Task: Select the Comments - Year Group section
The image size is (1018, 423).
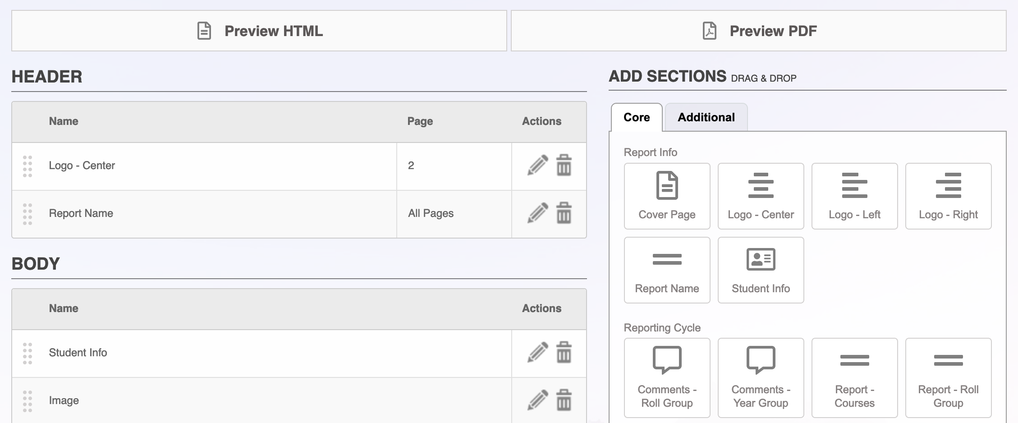Action: 761,377
